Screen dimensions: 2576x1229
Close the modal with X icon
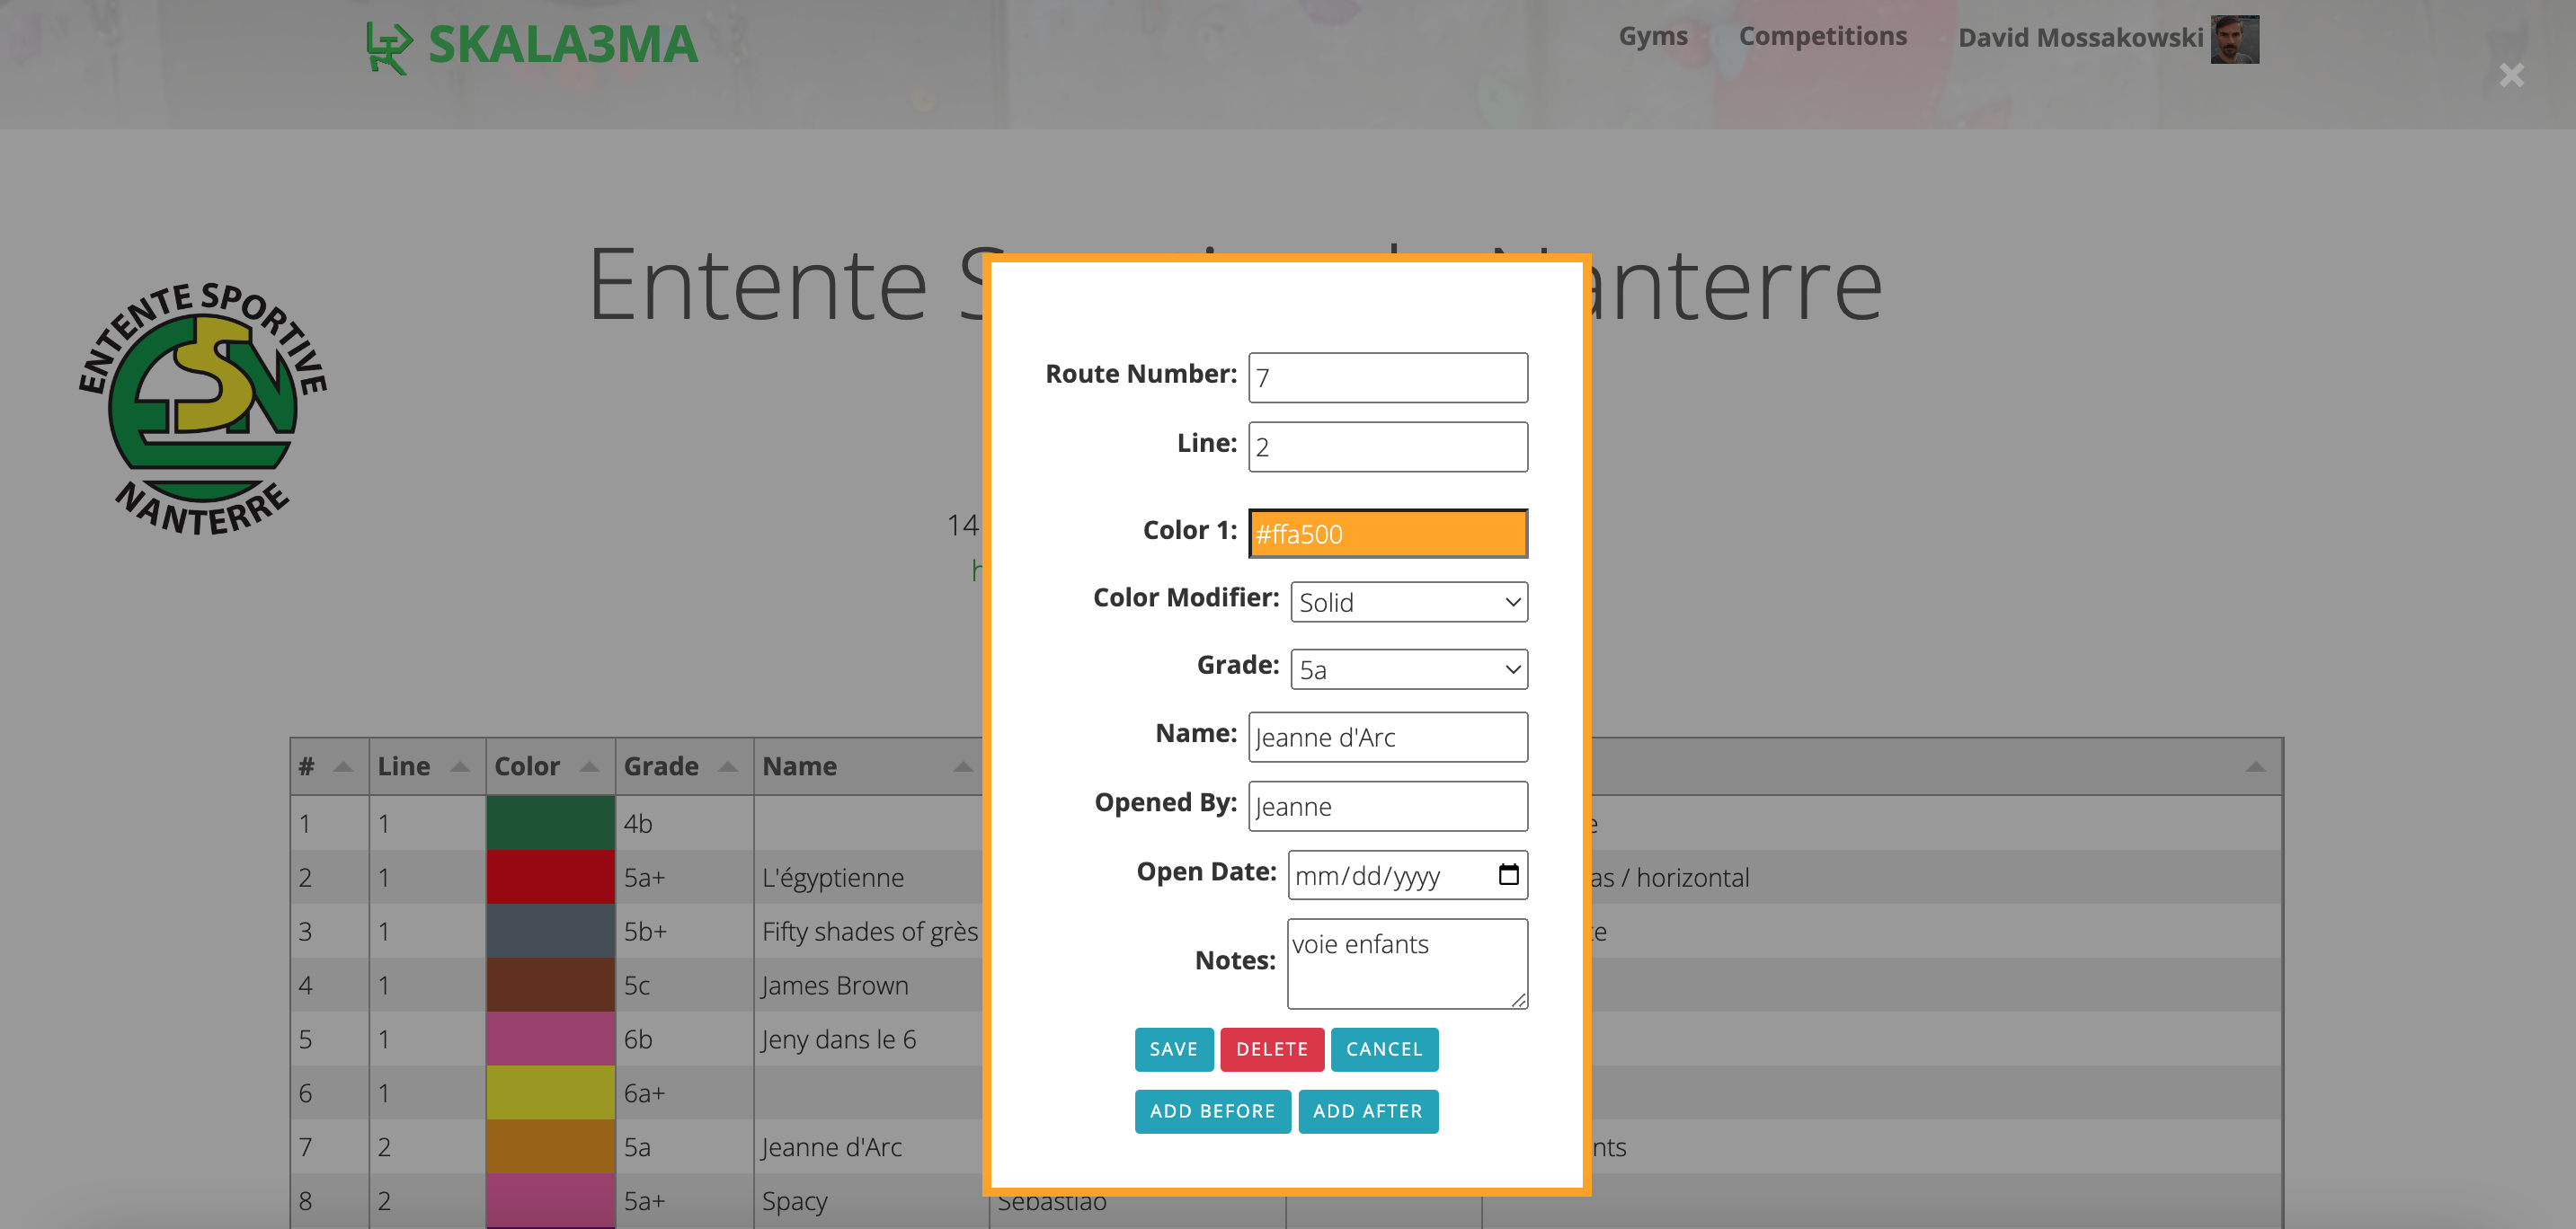pyautogui.click(x=2511, y=76)
